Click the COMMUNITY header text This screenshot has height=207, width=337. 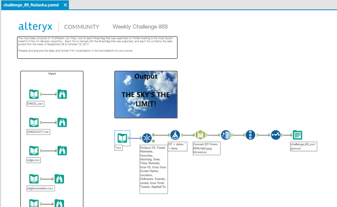(x=82, y=27)
